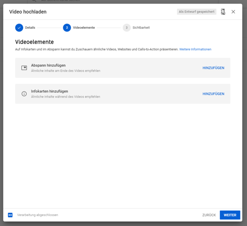This screenshot has width=247, height=226.
Task: Click the Als Entwurf gespeichert badge
Action: tap(197, 12)
